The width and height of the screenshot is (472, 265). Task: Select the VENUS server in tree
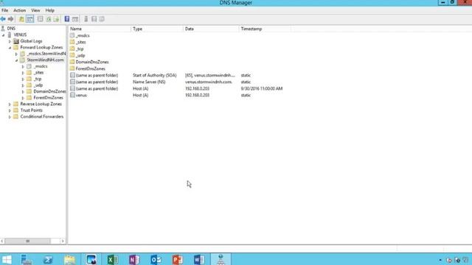20,35
